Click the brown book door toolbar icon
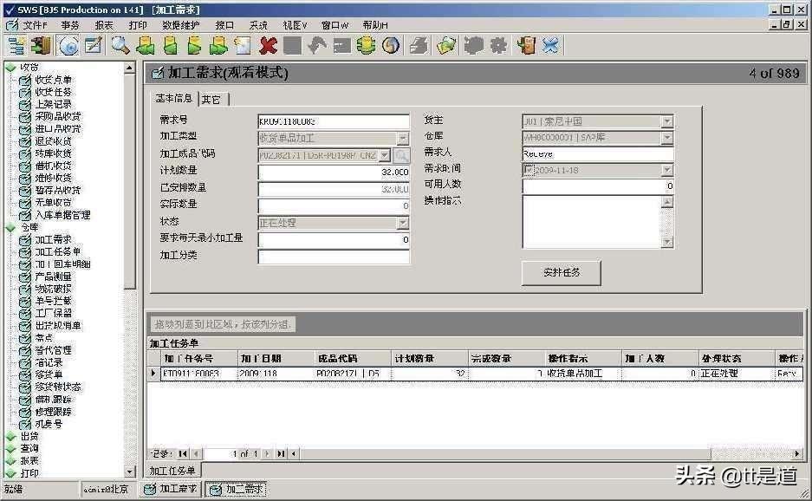 (x=526, y=46)
